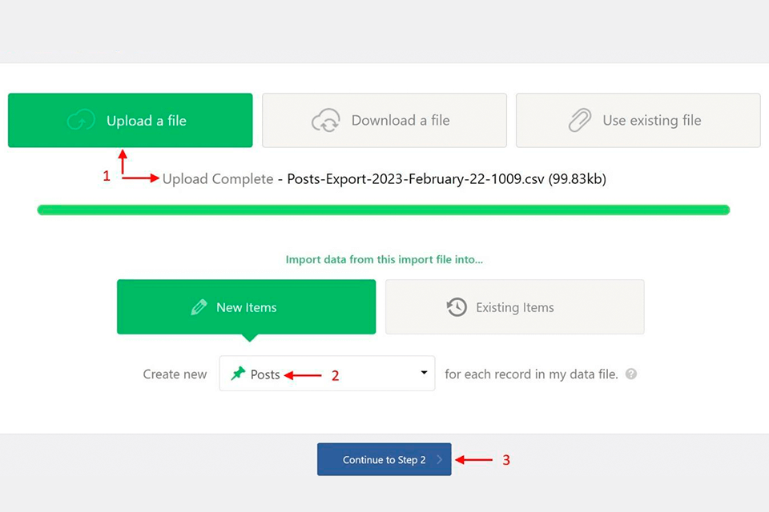Click the dropdown arrow beside Posts

(x=424, y=373)
